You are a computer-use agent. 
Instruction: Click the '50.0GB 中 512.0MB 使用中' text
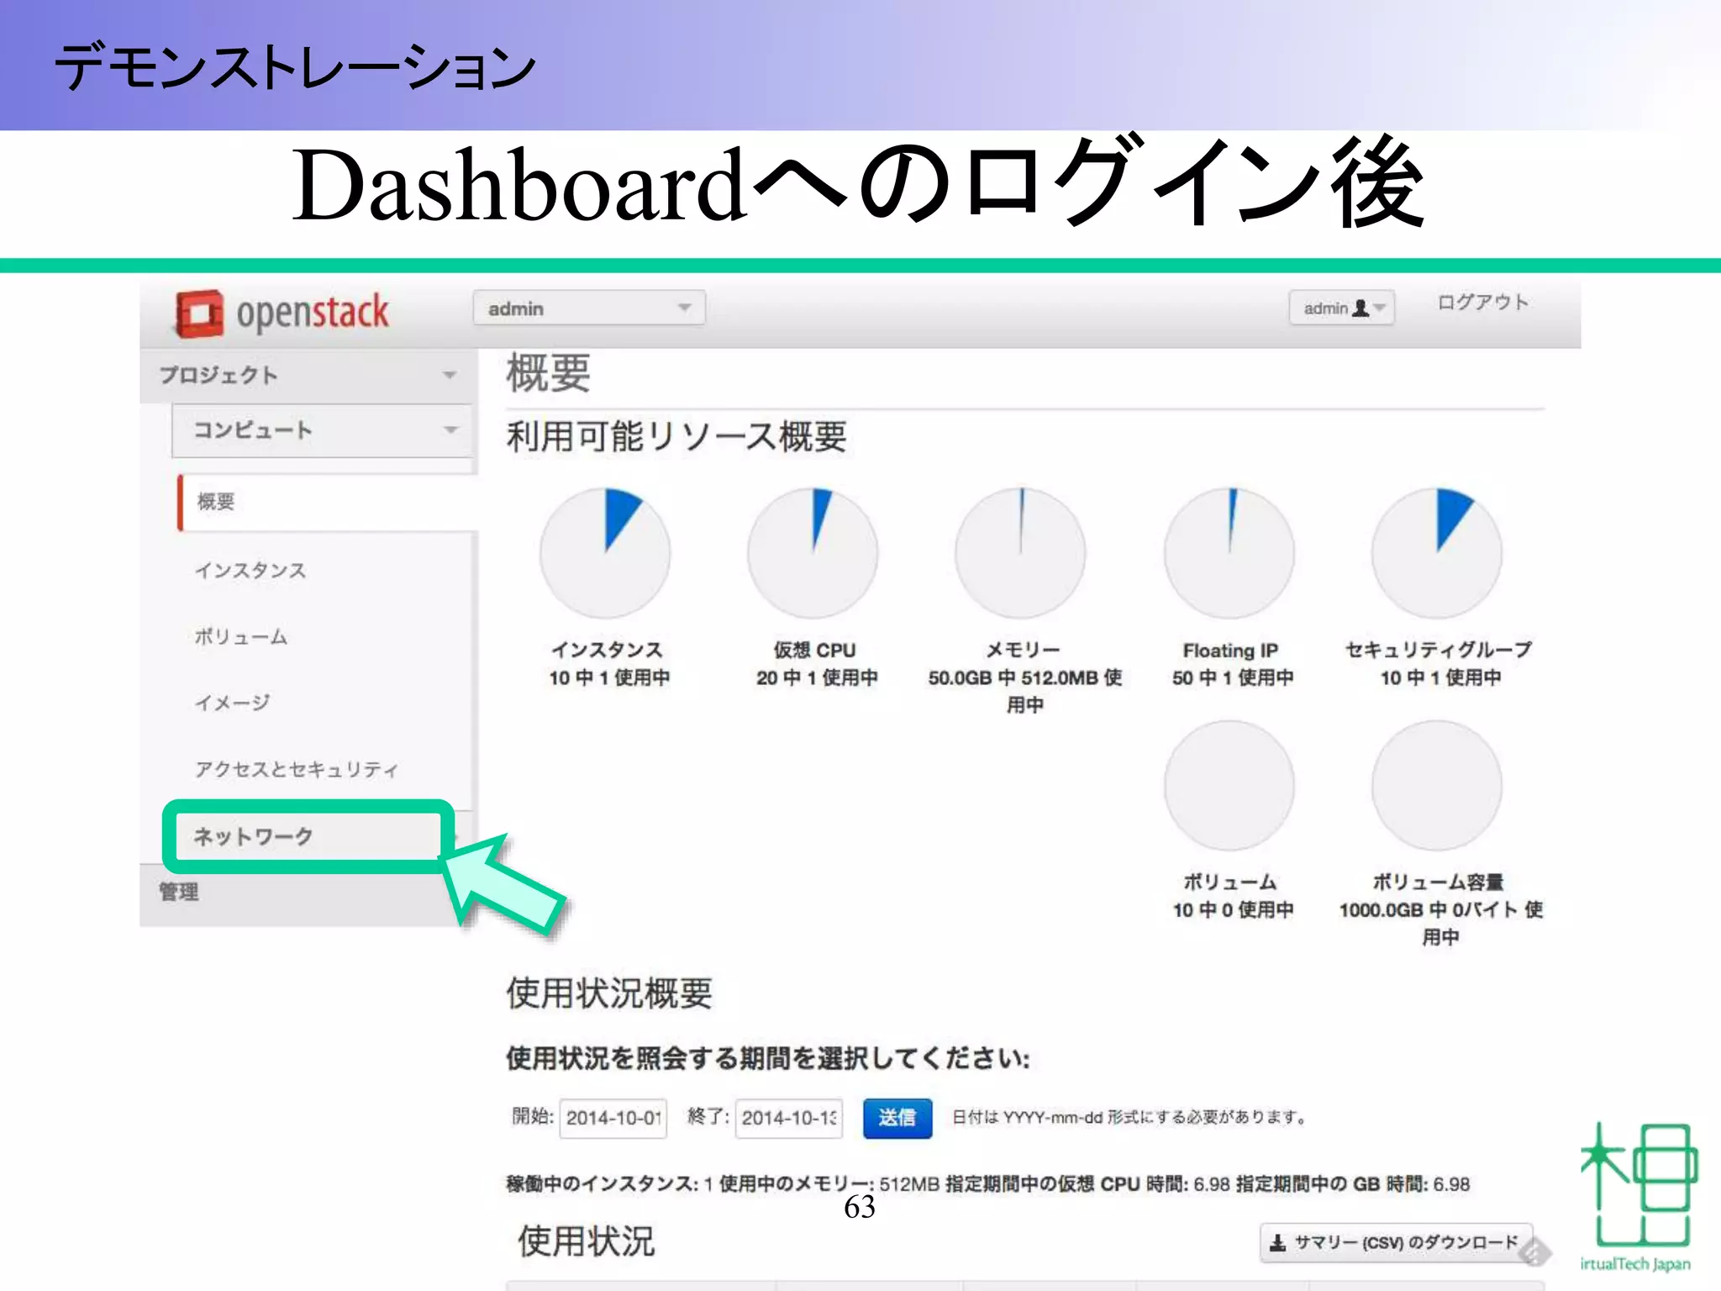click(x=1025, y=691)
